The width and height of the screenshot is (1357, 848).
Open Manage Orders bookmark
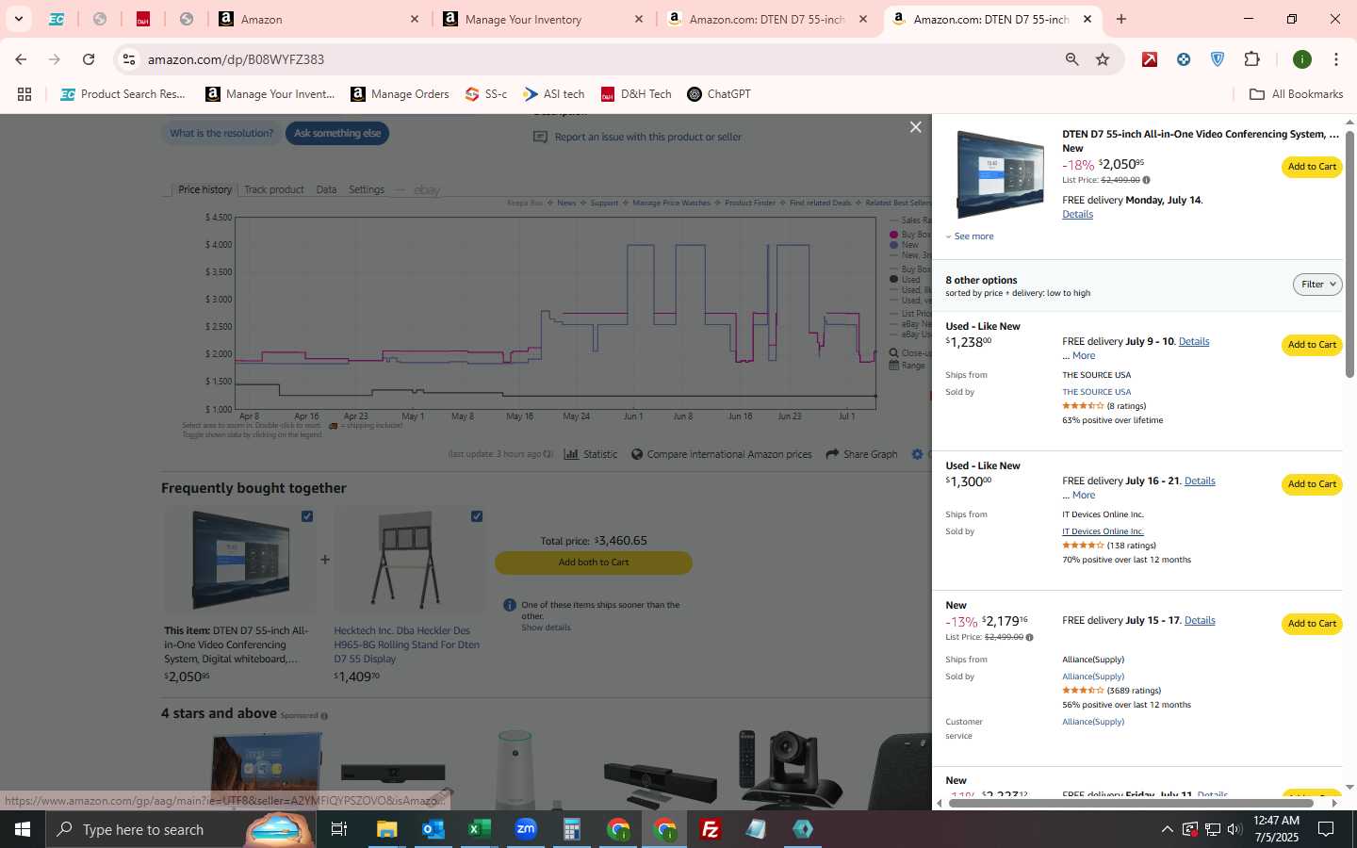[x=400, y=94]
